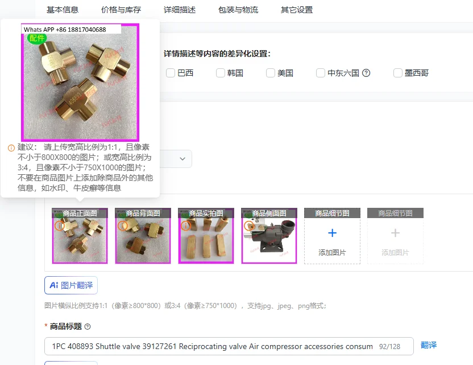Click the orange info icon by 建议
473x365 pixels.
coord(11,148)
